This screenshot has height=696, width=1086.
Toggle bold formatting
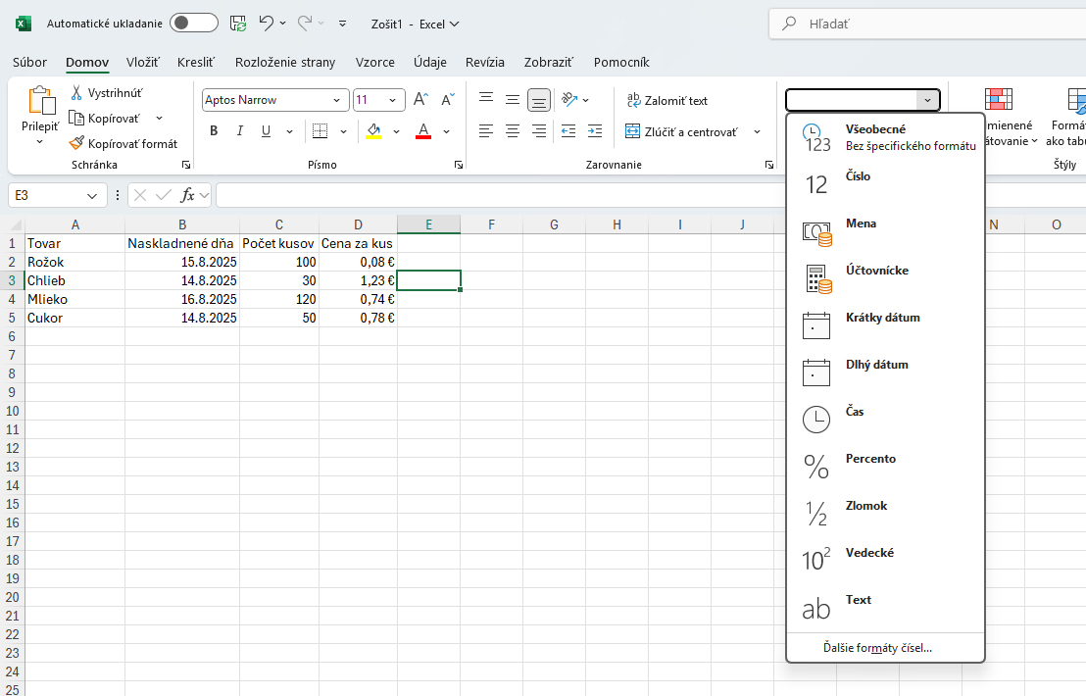click(214, 131)
